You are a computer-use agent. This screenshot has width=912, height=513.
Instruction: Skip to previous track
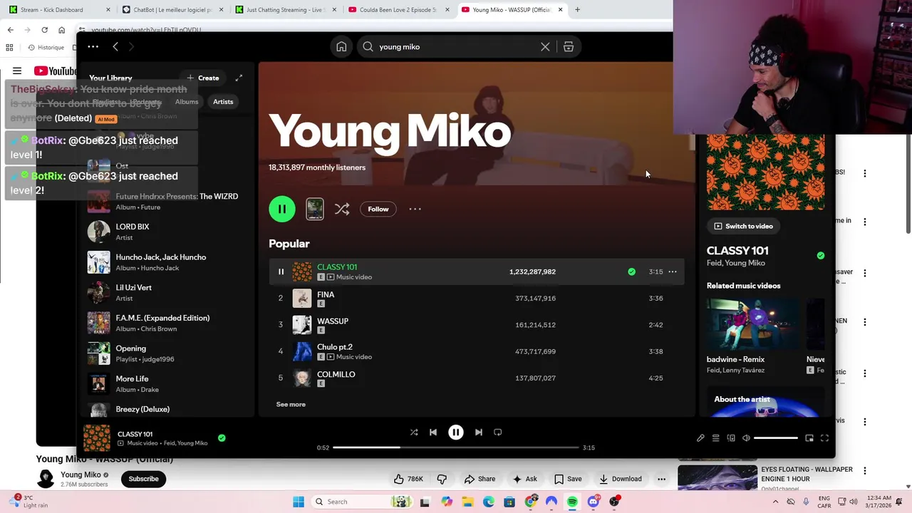[433, 432]
